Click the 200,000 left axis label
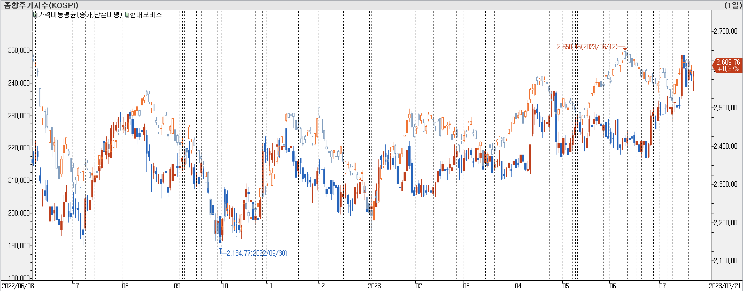 tap(19, 213)
